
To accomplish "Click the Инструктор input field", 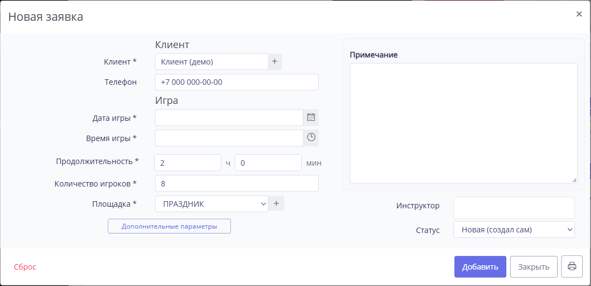I will (514, 208).
